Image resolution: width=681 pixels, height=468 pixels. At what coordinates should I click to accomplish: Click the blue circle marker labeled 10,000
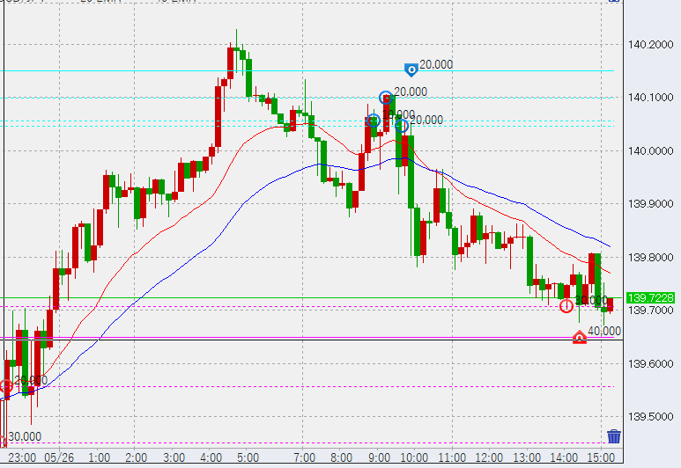point(374,121)
